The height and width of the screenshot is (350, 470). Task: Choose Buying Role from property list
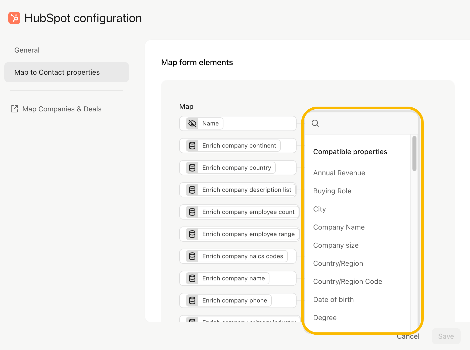(x=332, y=191)
